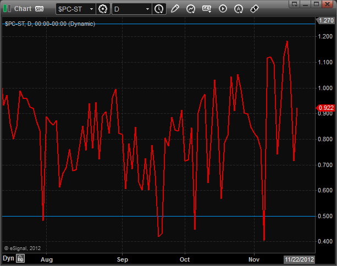Click the 0.700 price axis label
This screenshot has width=337, height=266.
click(325, 165)
